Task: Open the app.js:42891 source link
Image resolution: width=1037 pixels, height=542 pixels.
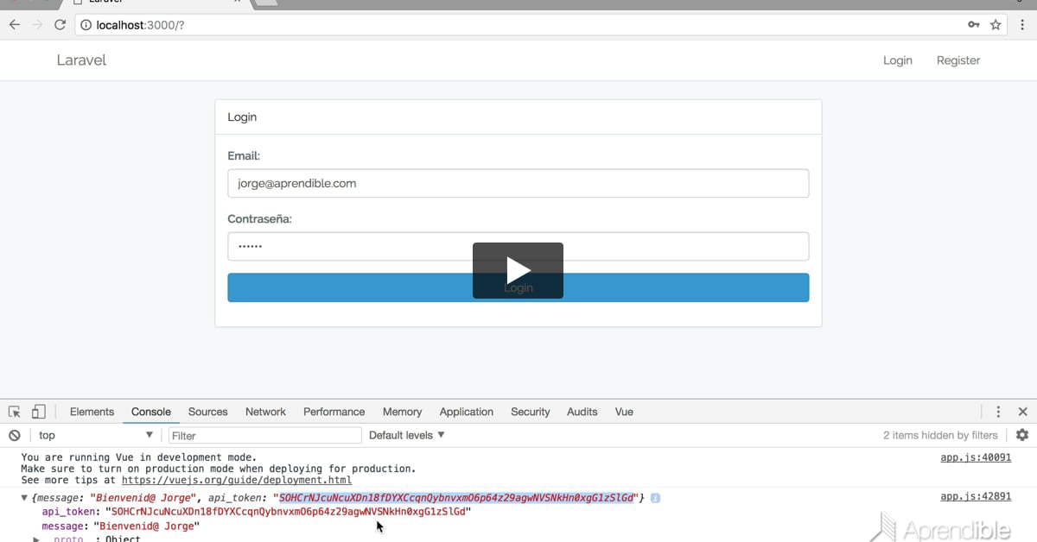Action: coord(975,497)
